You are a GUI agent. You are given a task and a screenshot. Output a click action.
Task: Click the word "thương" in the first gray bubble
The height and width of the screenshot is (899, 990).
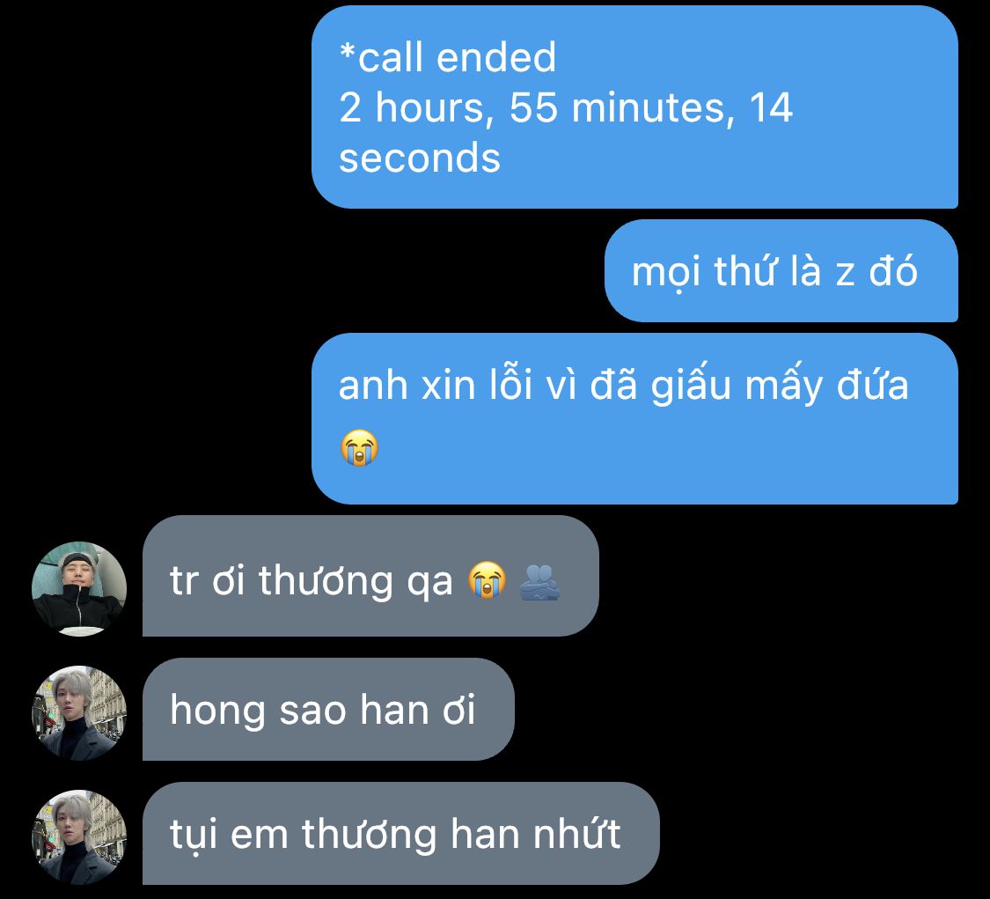click(x=325, y=581)
